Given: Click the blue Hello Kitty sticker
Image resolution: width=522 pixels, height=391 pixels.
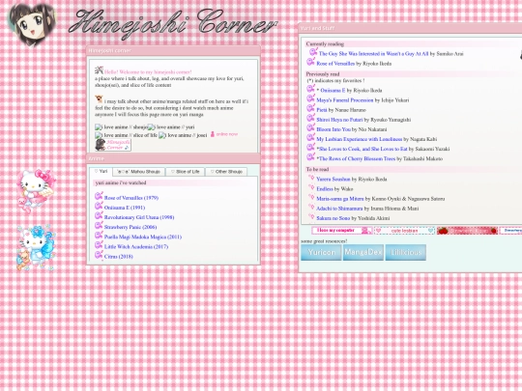Looking at the screenshot, I should point(37,248).
